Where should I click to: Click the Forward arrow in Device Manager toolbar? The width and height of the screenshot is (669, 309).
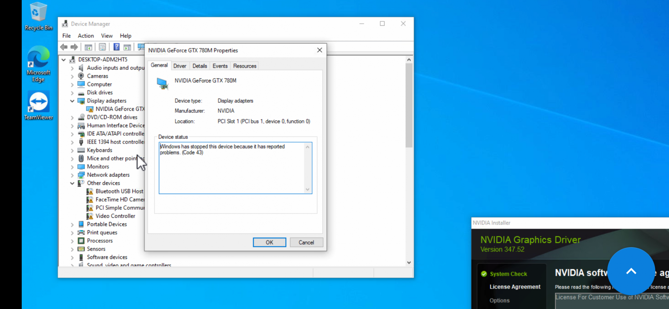pyautogui.click(x=74, y=47)
